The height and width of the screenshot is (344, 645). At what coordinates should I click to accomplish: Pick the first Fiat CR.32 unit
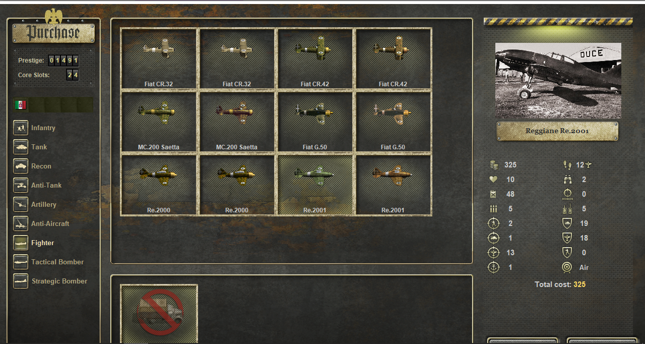pos(159,58)
